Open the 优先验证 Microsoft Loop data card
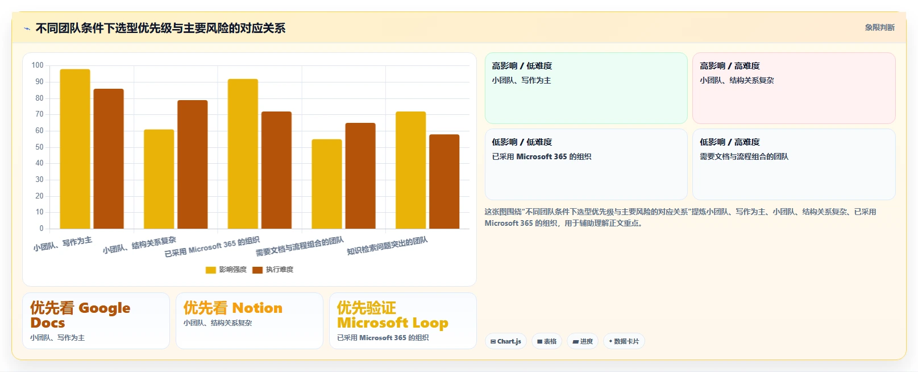This screenshot has width=918, height=372. (x=403, y=321)
